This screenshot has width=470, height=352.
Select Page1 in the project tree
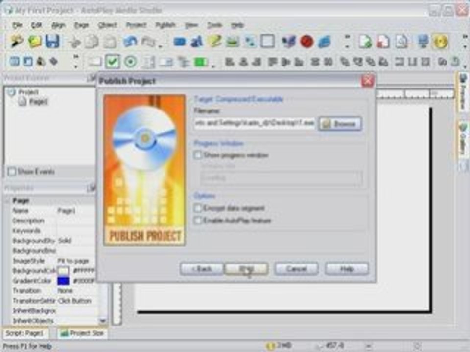click(x=38, y=102)
